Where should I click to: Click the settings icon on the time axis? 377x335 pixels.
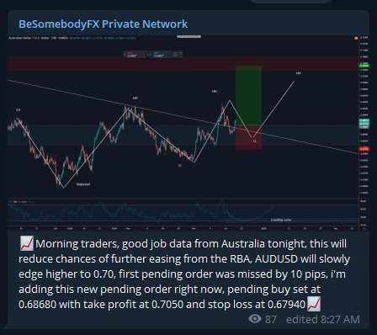tap(364, 228)
